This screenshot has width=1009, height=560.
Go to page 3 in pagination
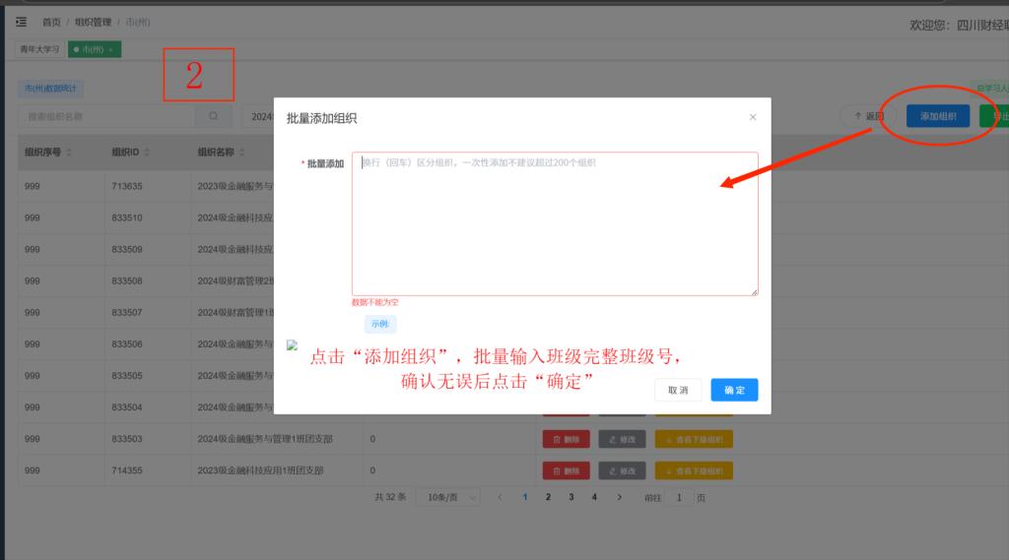572,498
